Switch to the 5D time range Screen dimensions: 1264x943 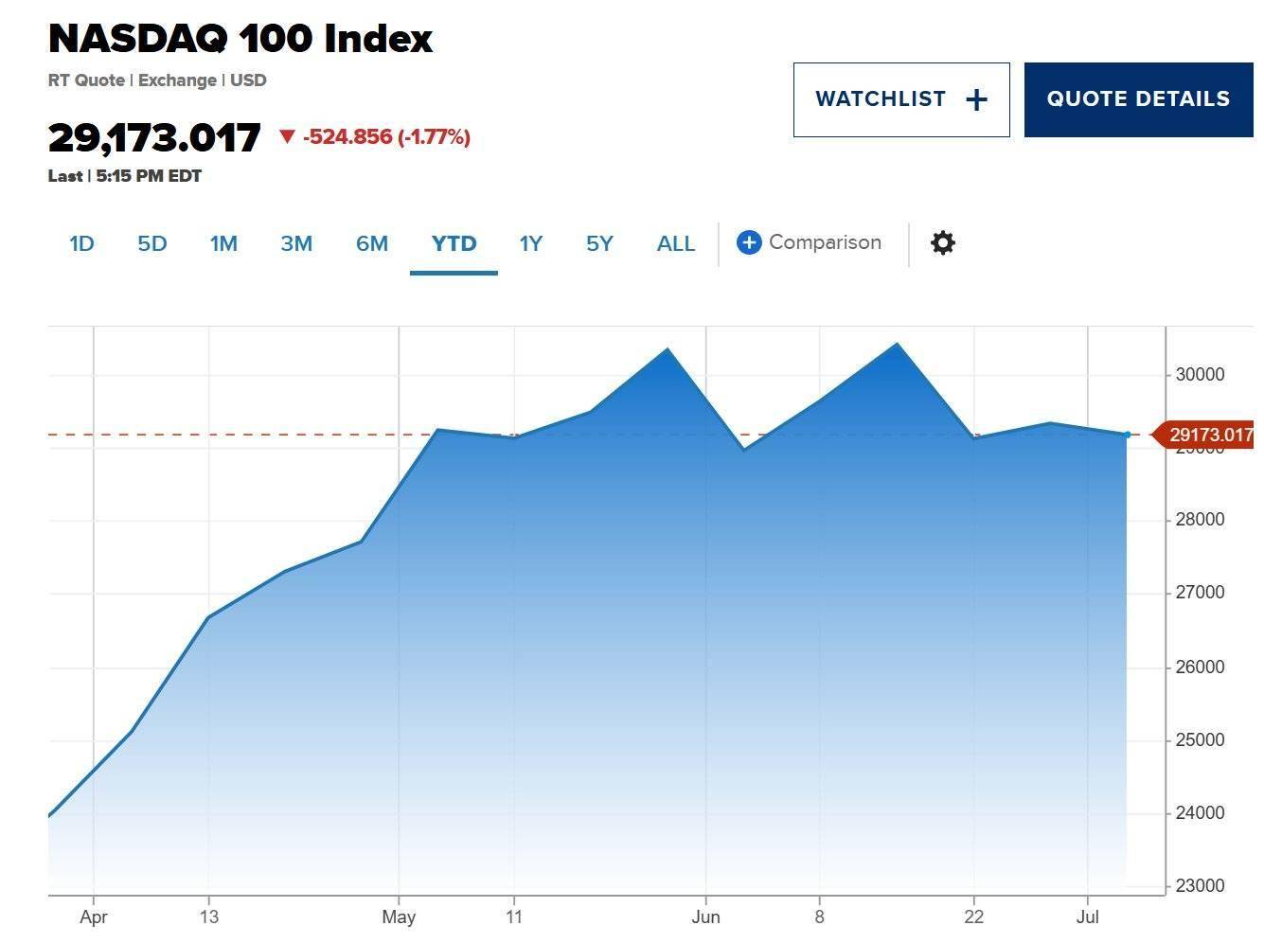[x=151, y=244]
